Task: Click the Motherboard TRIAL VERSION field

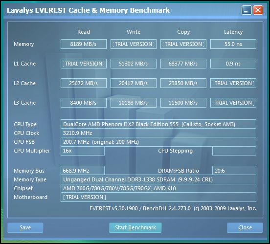Action: coord(158,197)
